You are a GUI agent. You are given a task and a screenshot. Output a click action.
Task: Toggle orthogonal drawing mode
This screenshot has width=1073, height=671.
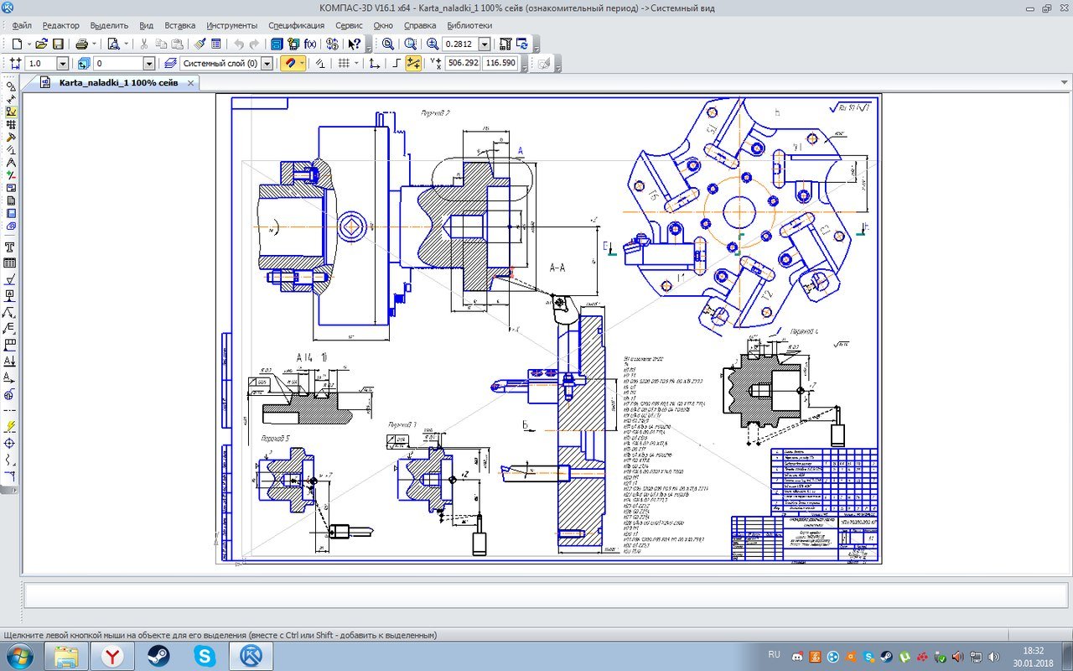pyautogui.click(x=397, y=63)
